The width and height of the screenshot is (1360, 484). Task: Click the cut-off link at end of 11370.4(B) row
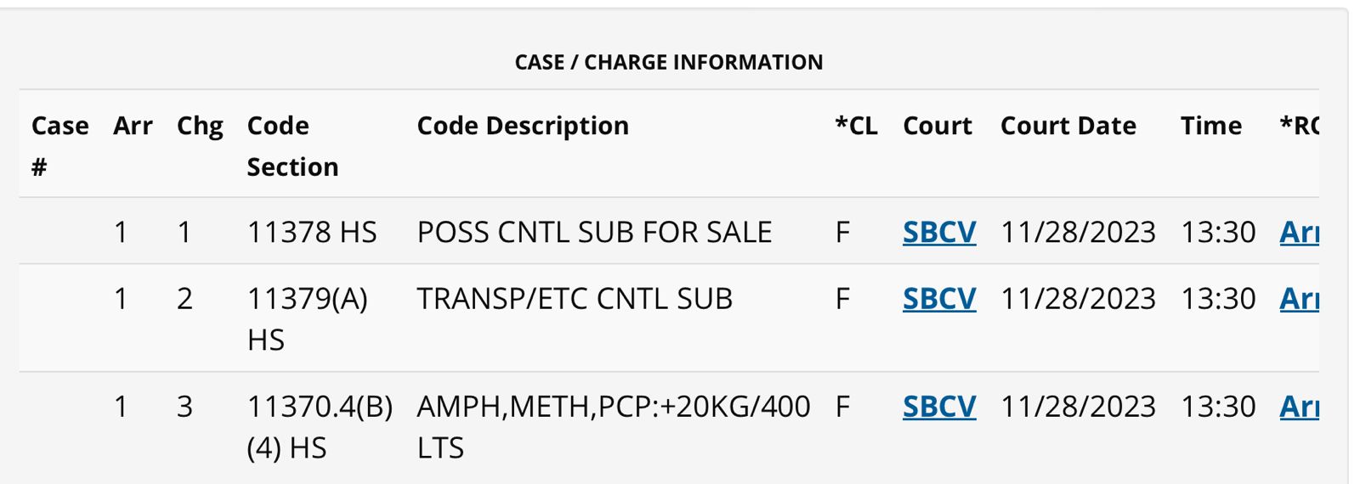[x=1298, y=407]
